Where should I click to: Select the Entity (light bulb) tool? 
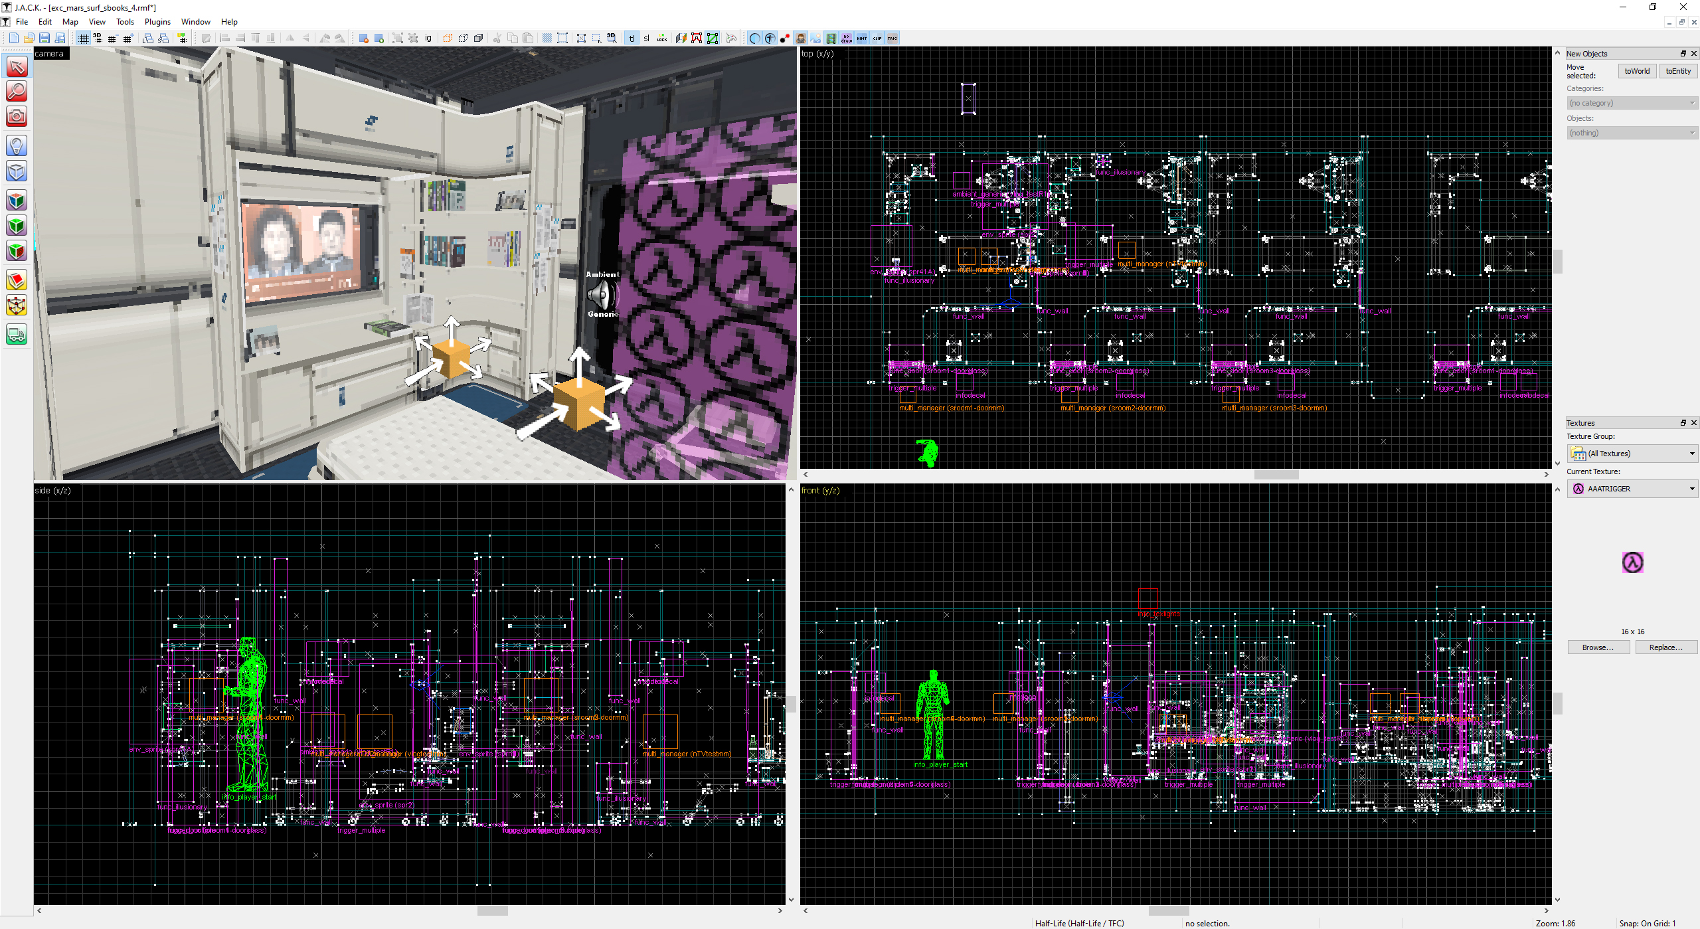[x=17, y=146]
